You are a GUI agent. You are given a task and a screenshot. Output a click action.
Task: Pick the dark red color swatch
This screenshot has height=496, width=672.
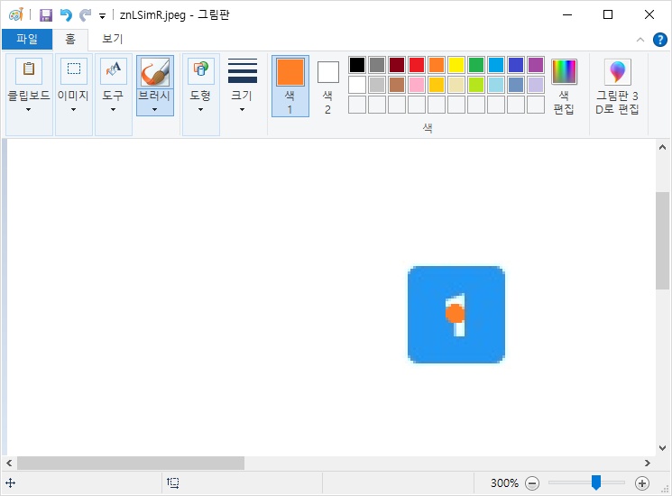coord(397,65)
